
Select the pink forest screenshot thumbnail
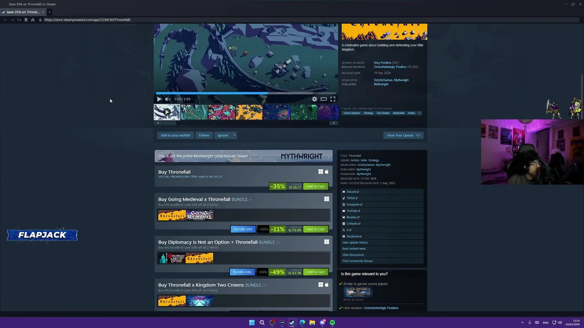[222, 112]
